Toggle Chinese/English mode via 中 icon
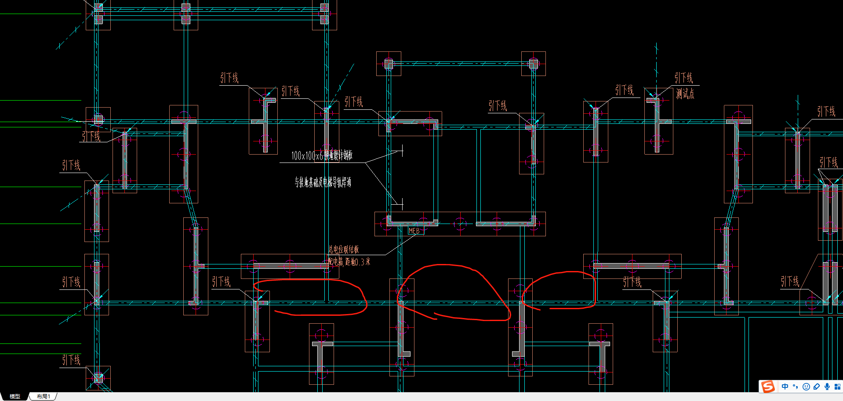This screenshot has height=401, width=843. (785, 387)
